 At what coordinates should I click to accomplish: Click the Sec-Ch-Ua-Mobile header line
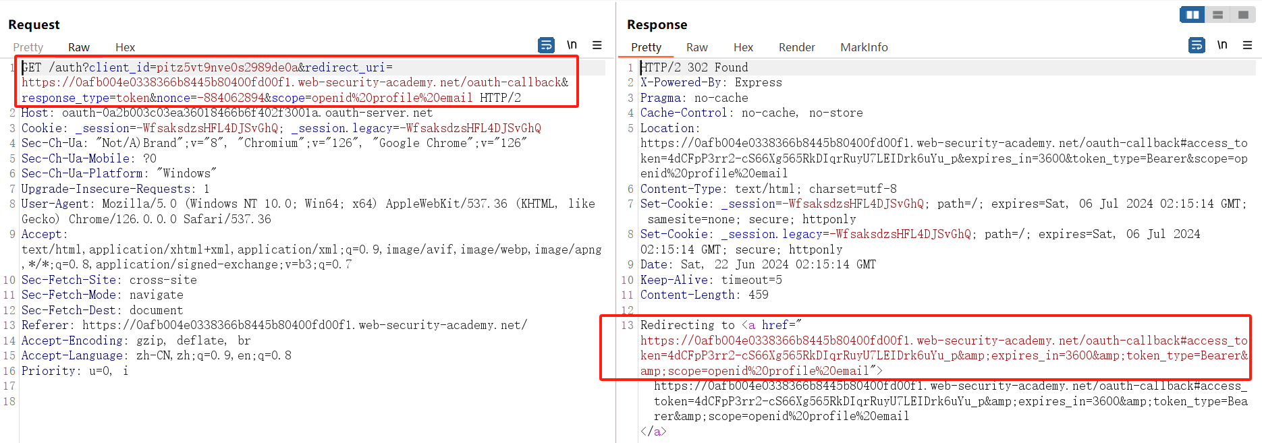[89, 158]
